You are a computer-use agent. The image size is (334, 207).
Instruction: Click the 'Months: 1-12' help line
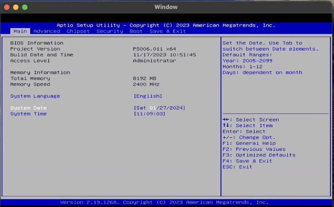click(242, 67)
